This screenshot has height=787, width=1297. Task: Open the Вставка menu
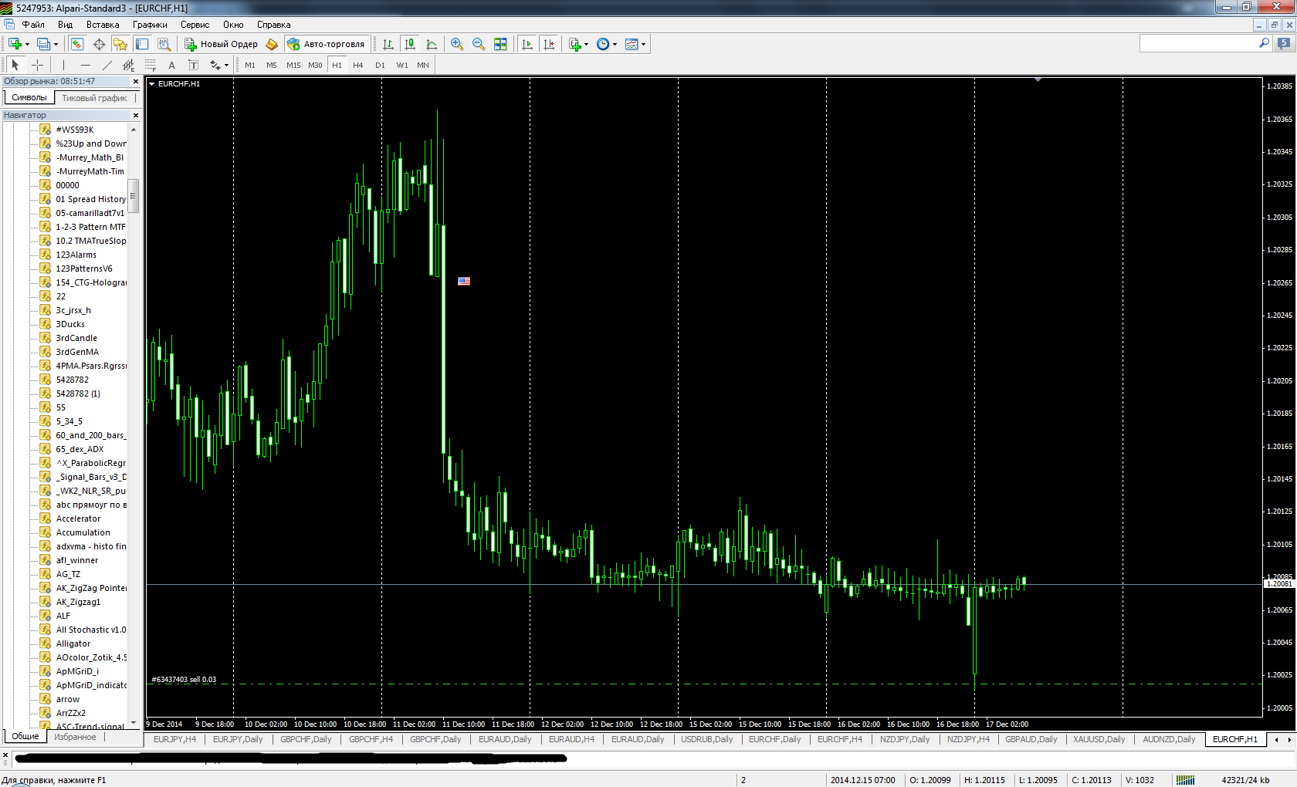[x=103, y=25]
